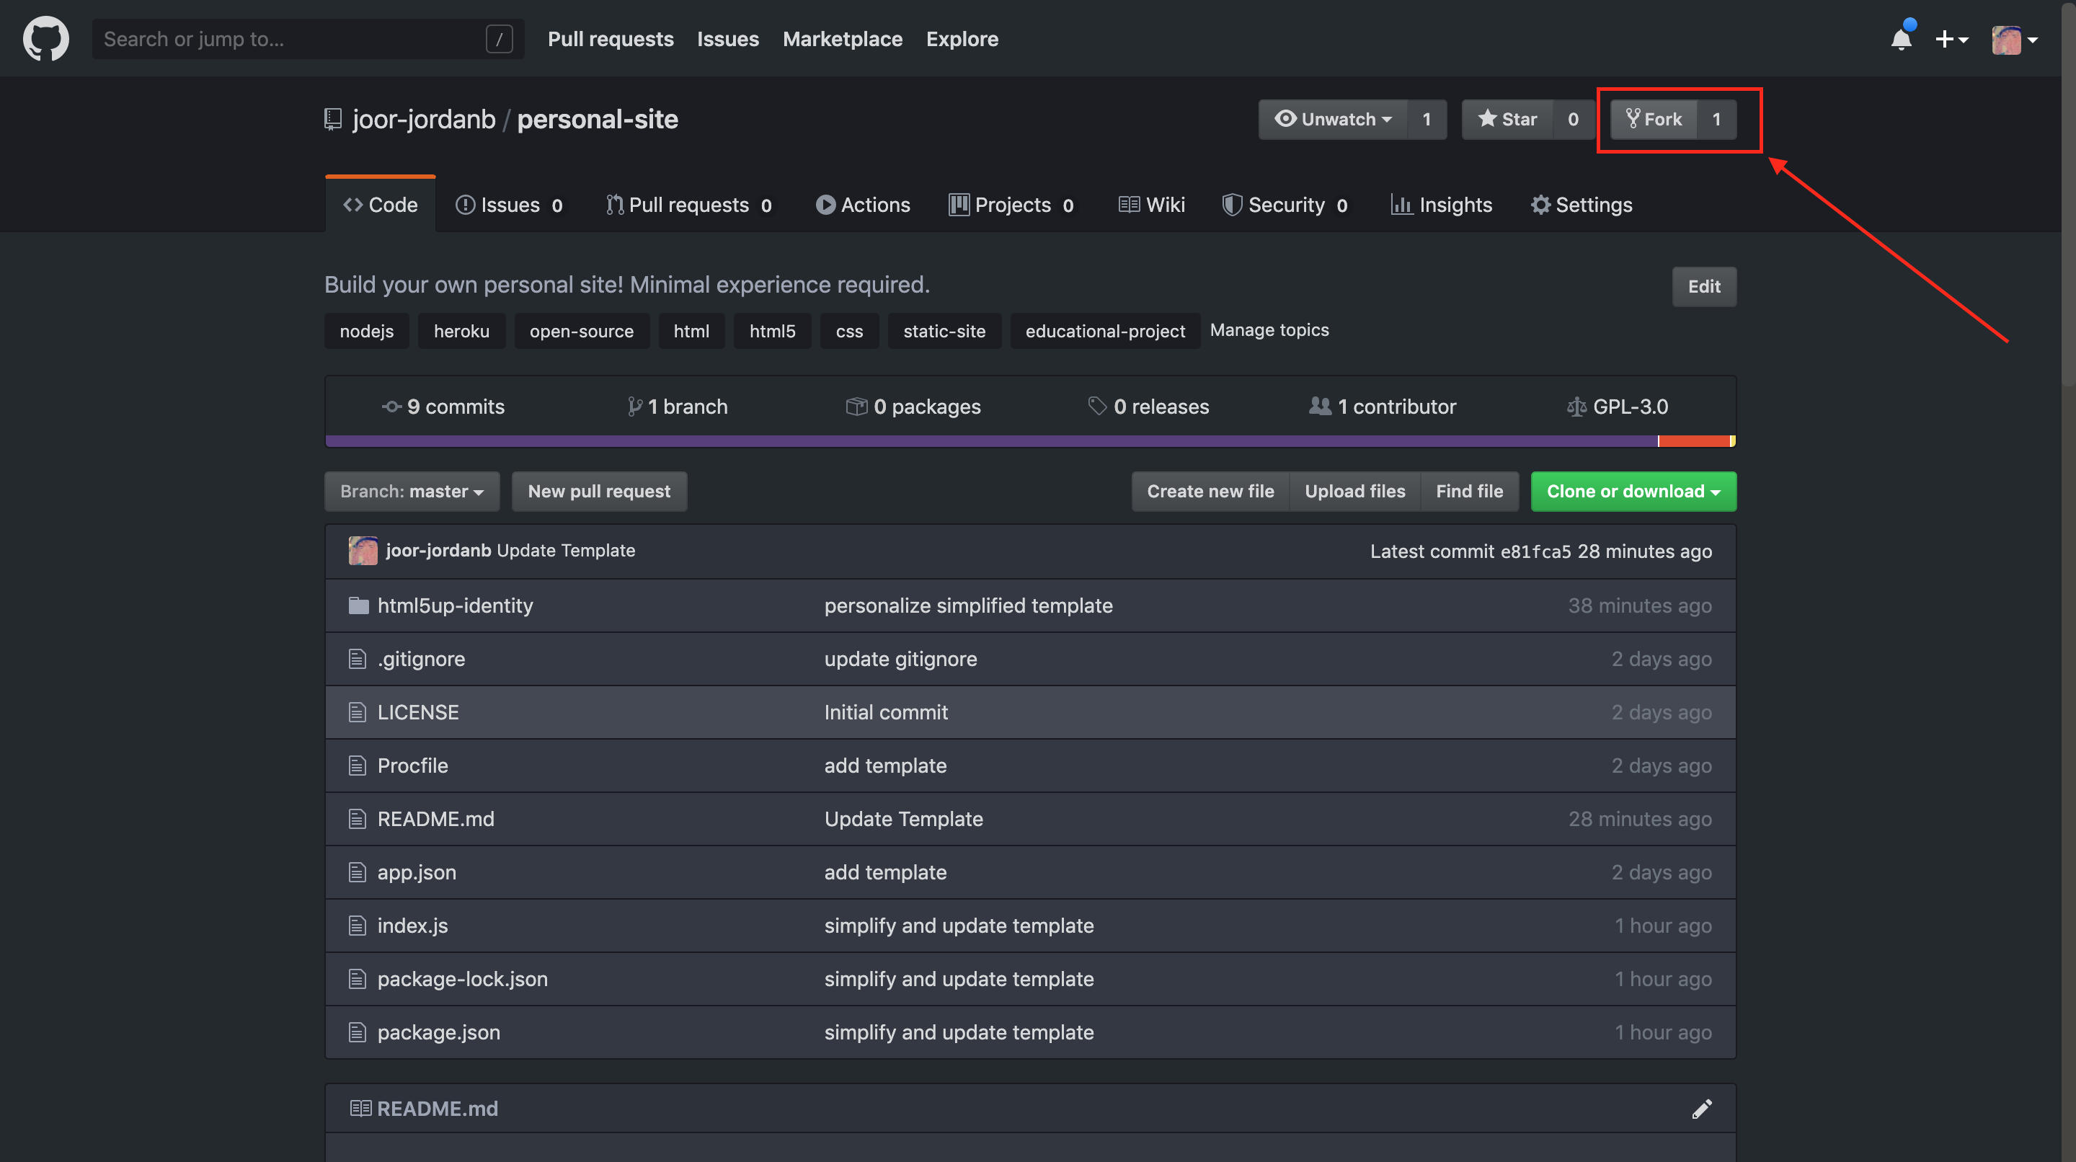The image size is (2076, 1162).
Task: Open the 1 branch link
Action: point(678,407)
